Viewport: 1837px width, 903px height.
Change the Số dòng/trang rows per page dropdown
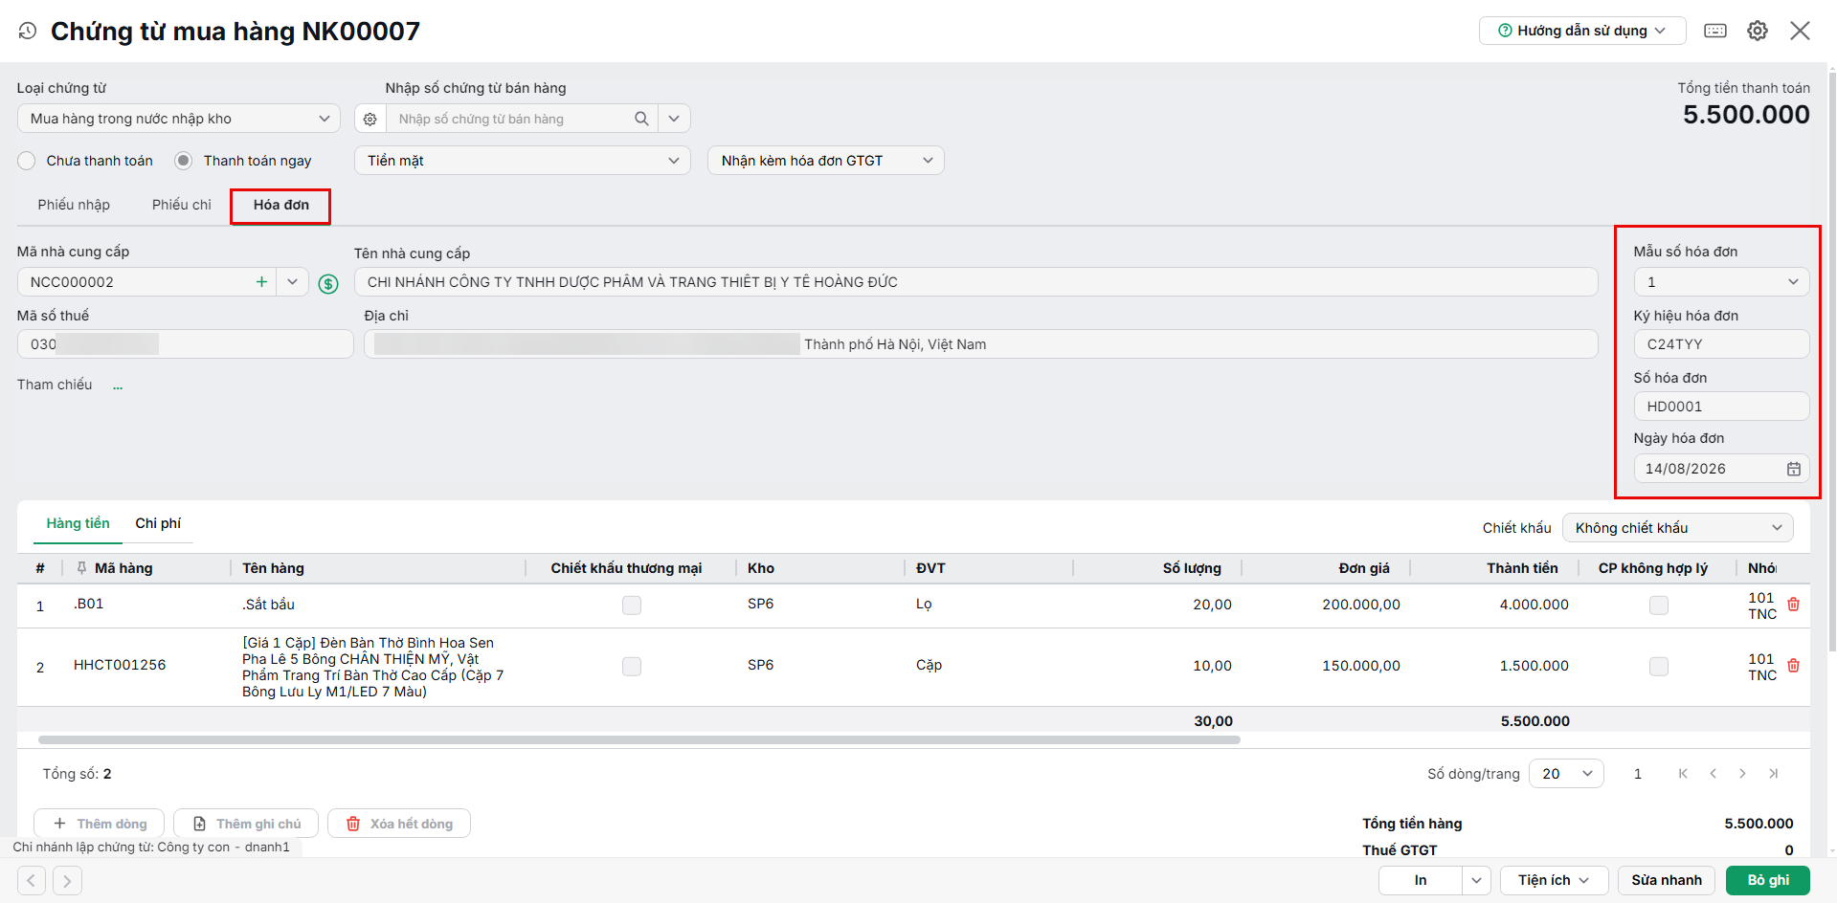(x=1566, y=774)
